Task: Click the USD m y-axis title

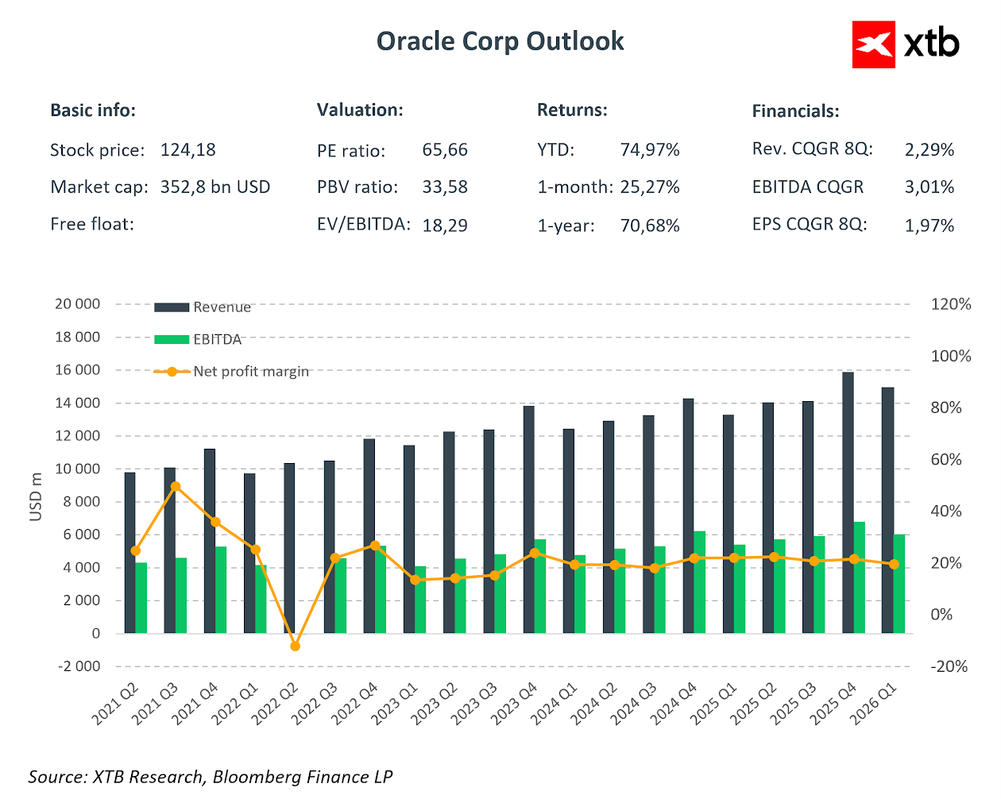Action: [x=36, y=497]
